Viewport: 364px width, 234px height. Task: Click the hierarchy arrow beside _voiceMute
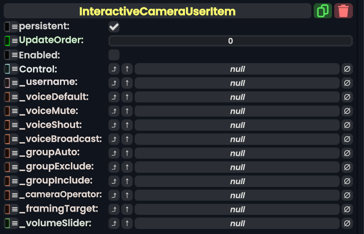[x=114, y=111]
